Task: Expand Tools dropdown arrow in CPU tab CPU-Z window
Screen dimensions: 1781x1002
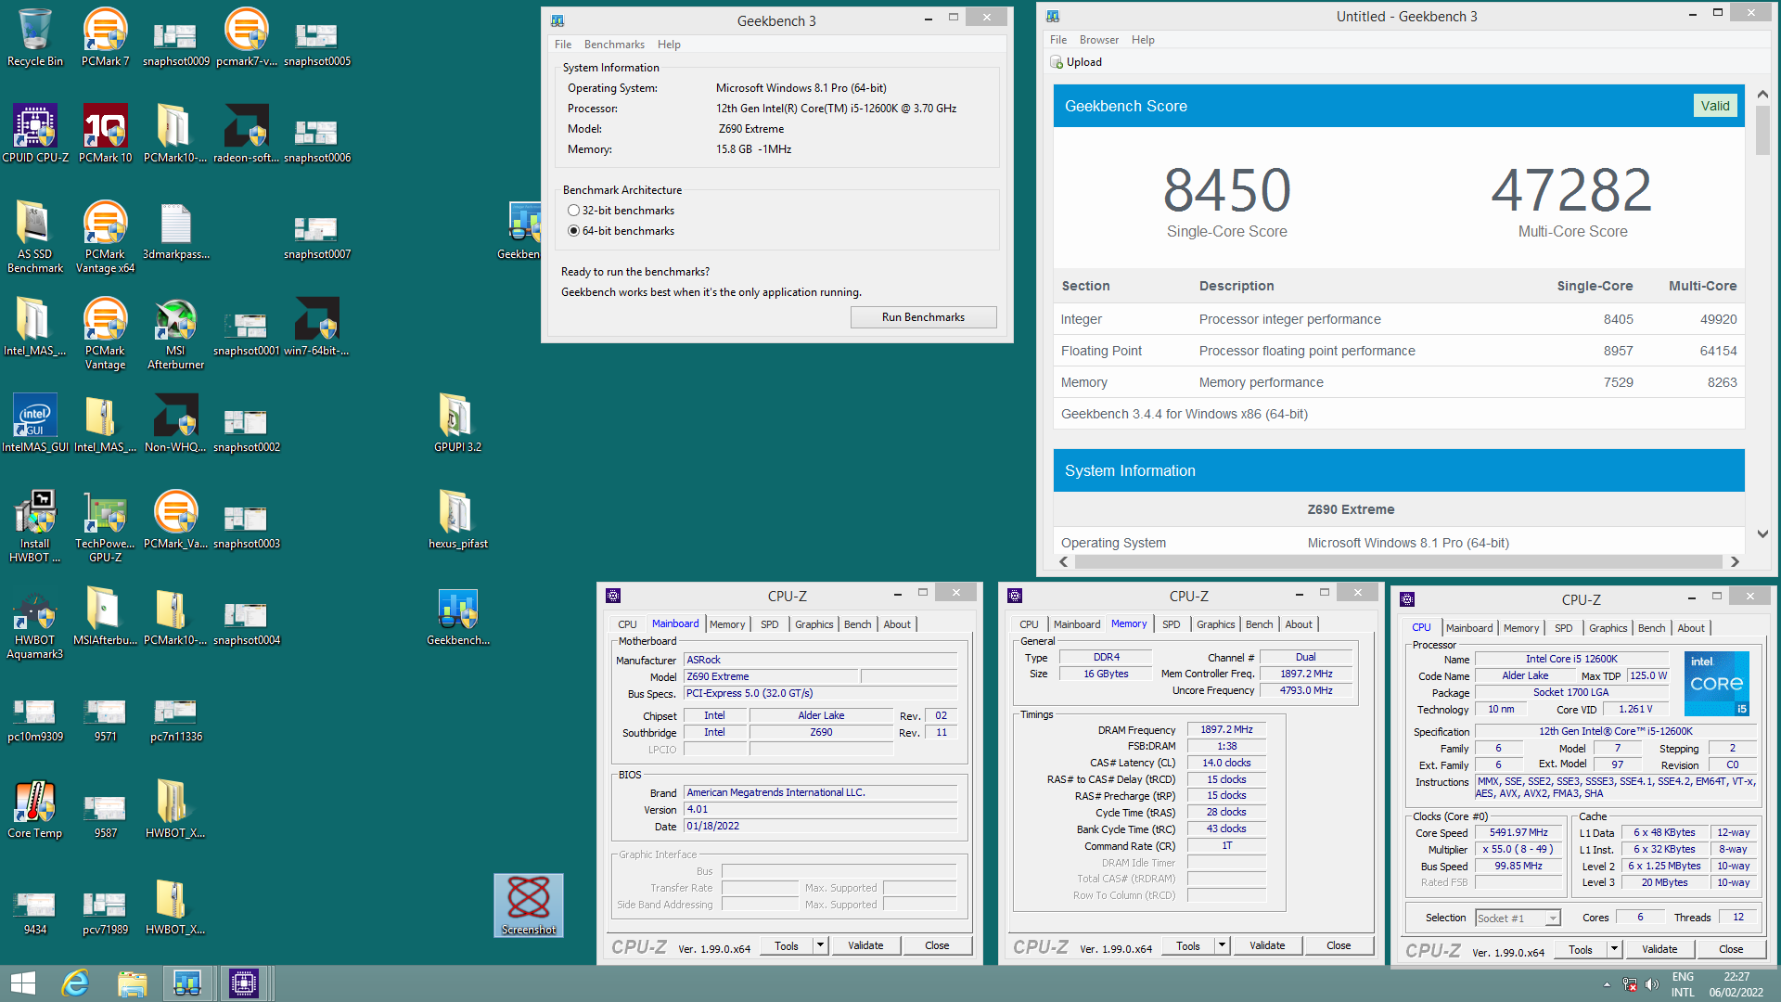Action: coord(1614,949)
